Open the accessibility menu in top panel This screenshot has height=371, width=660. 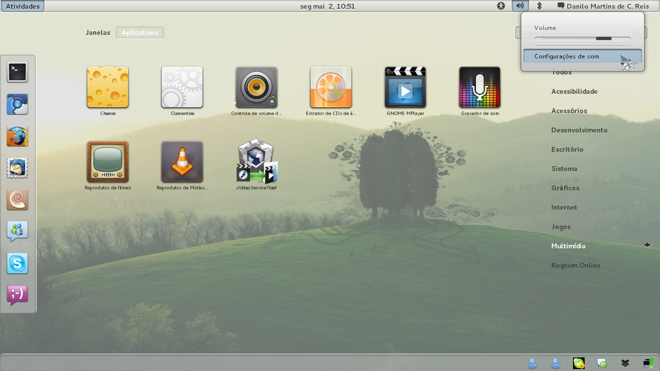[501, 6]
